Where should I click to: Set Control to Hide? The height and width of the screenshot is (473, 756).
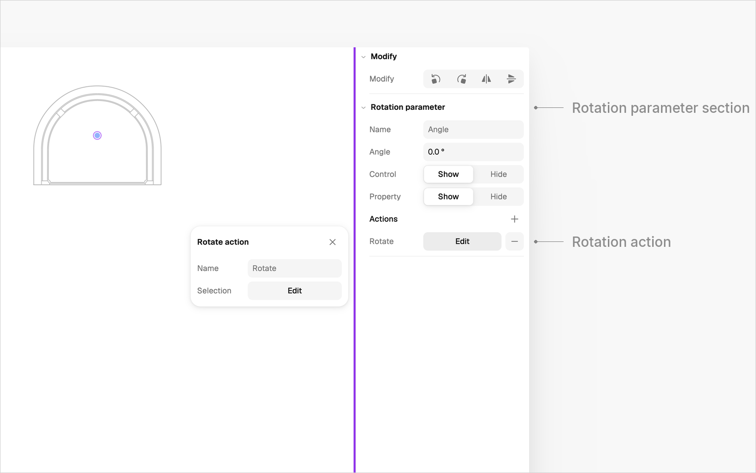[x=499, y=174]
